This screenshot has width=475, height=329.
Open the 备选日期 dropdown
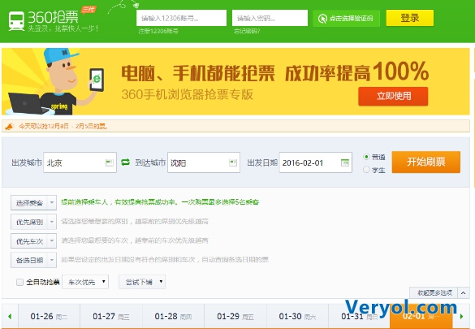(33, 260)
